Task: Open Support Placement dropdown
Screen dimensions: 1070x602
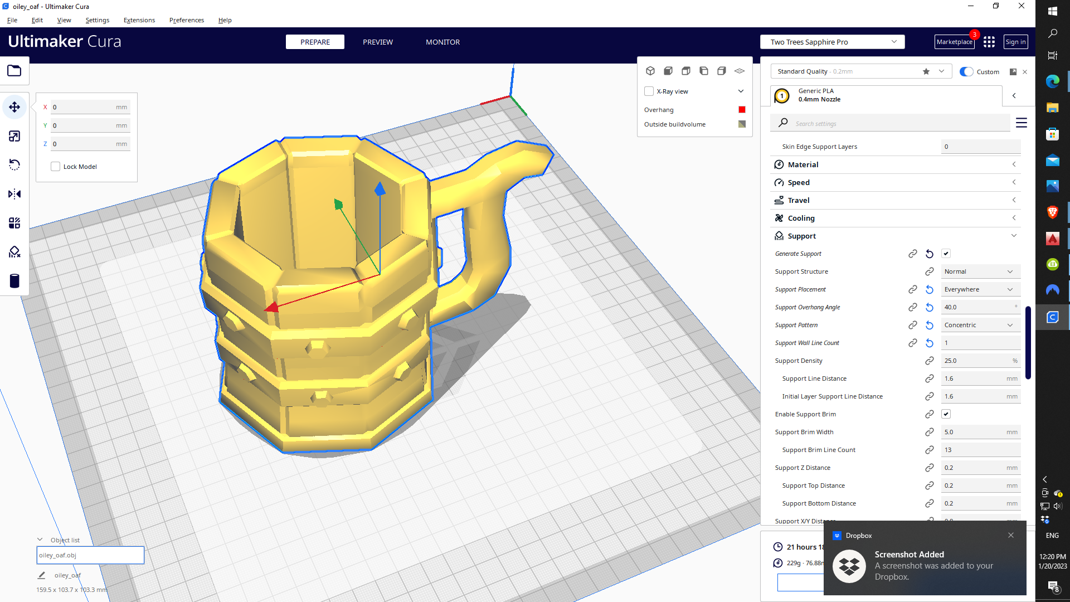Action: tap(981, 289)
